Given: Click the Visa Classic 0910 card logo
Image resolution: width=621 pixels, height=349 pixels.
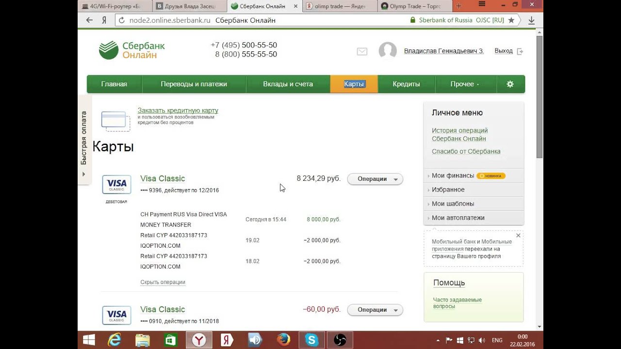Looking at the screenshot, I should (x=116, y=315).
